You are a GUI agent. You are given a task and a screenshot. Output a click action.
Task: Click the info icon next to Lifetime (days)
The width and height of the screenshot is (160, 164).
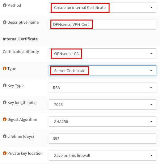(5, 136)
